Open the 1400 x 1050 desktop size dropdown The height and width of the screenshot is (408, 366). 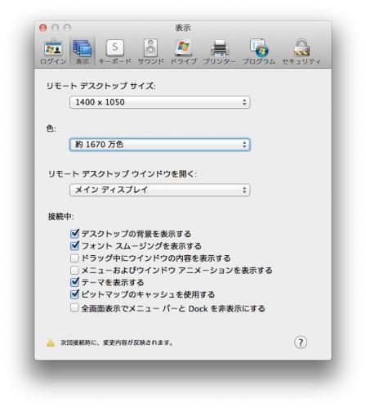pos(160,102)
